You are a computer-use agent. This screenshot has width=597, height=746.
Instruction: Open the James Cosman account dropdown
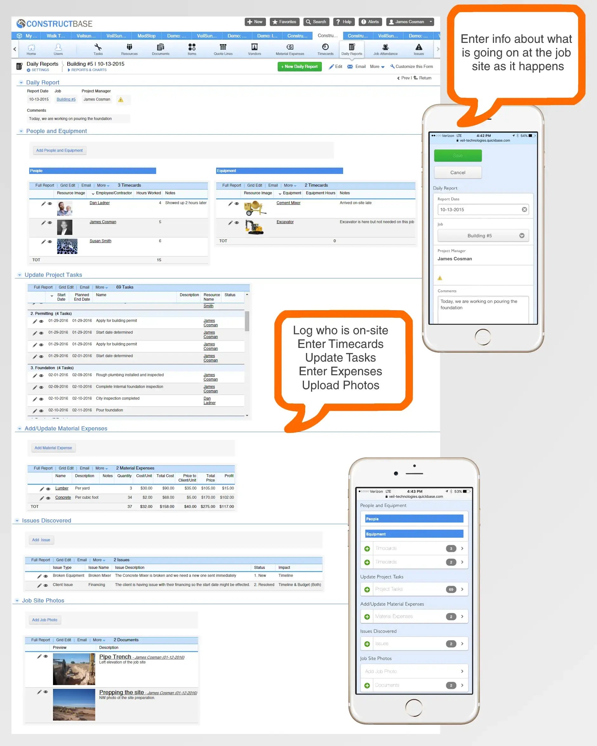coord(410,22)
